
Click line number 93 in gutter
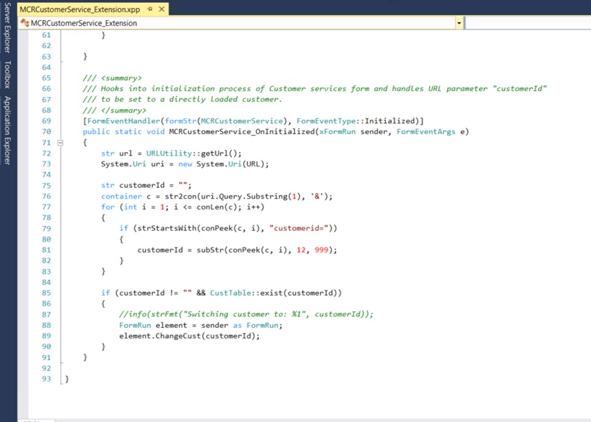pos(46,379)
